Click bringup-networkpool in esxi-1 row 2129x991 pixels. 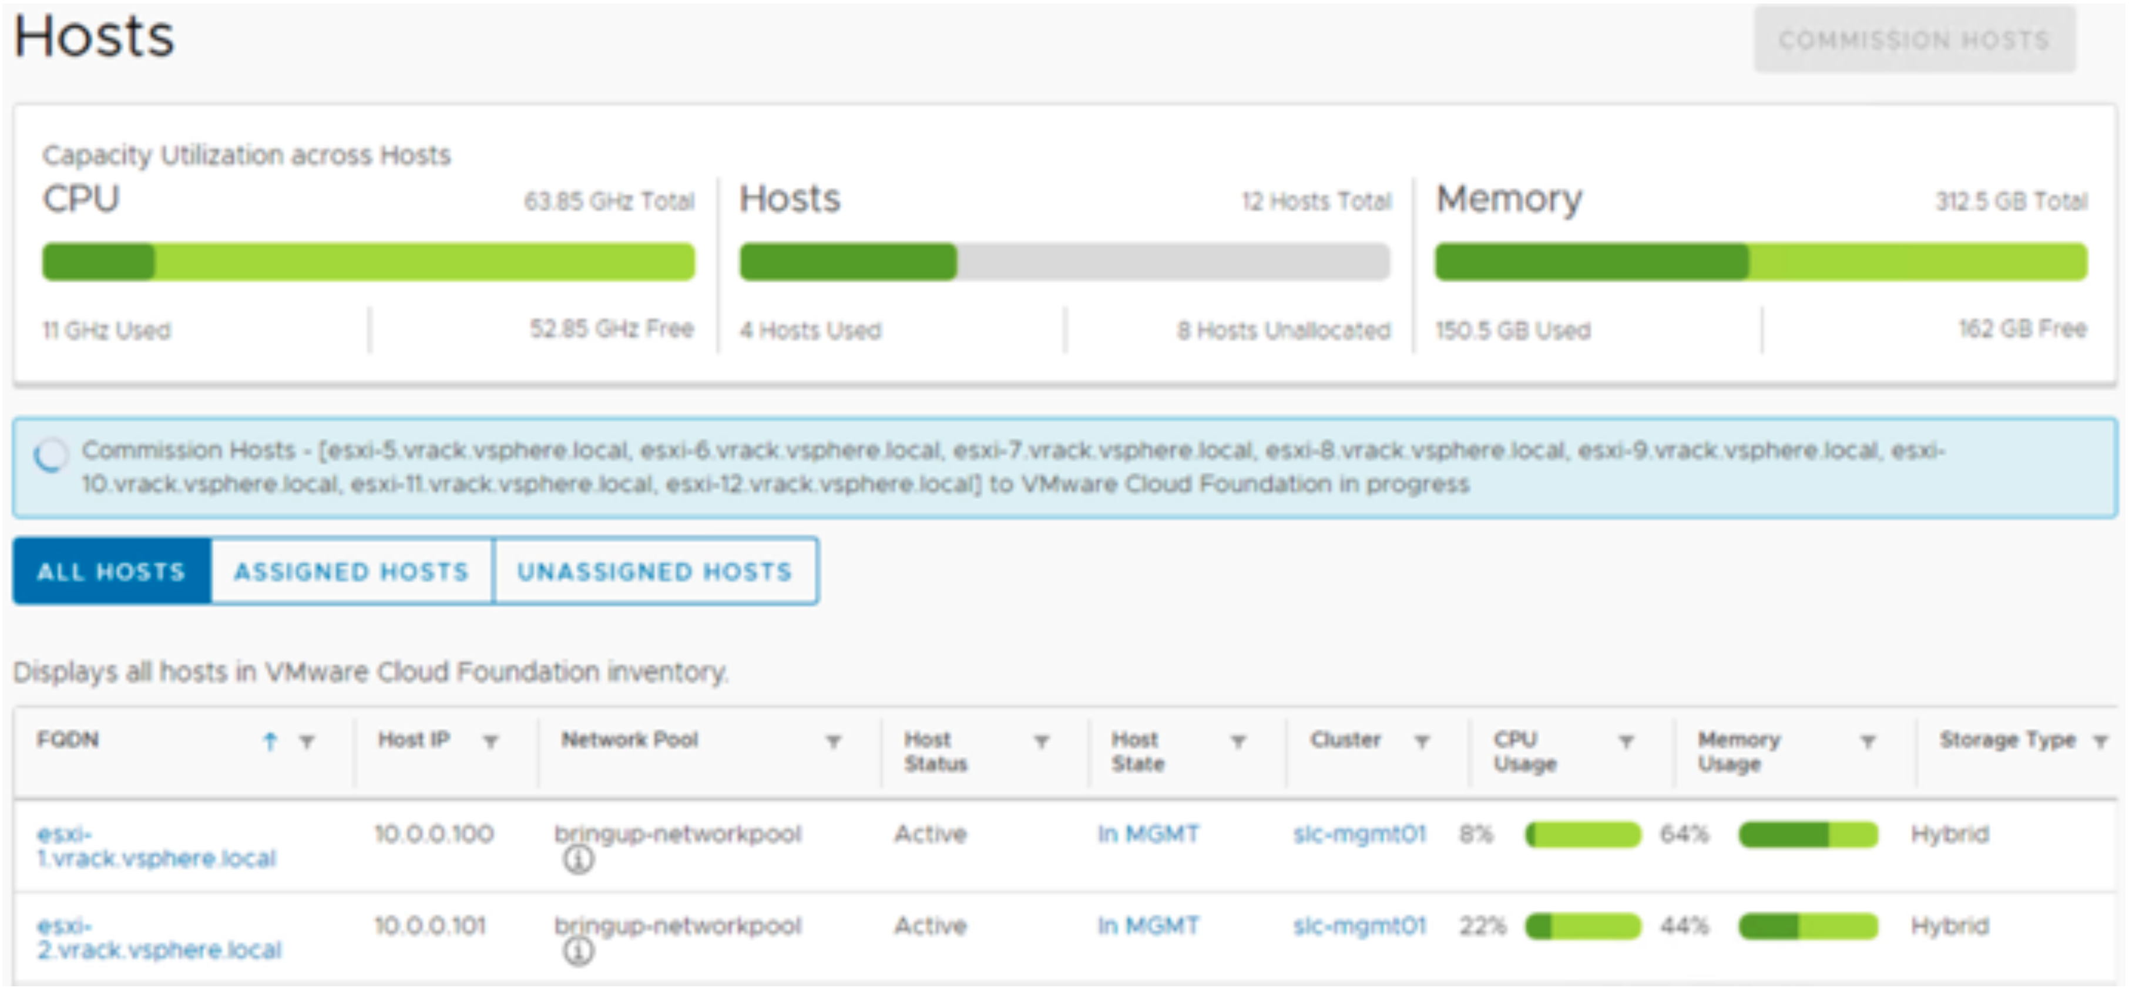click(678, 834)
